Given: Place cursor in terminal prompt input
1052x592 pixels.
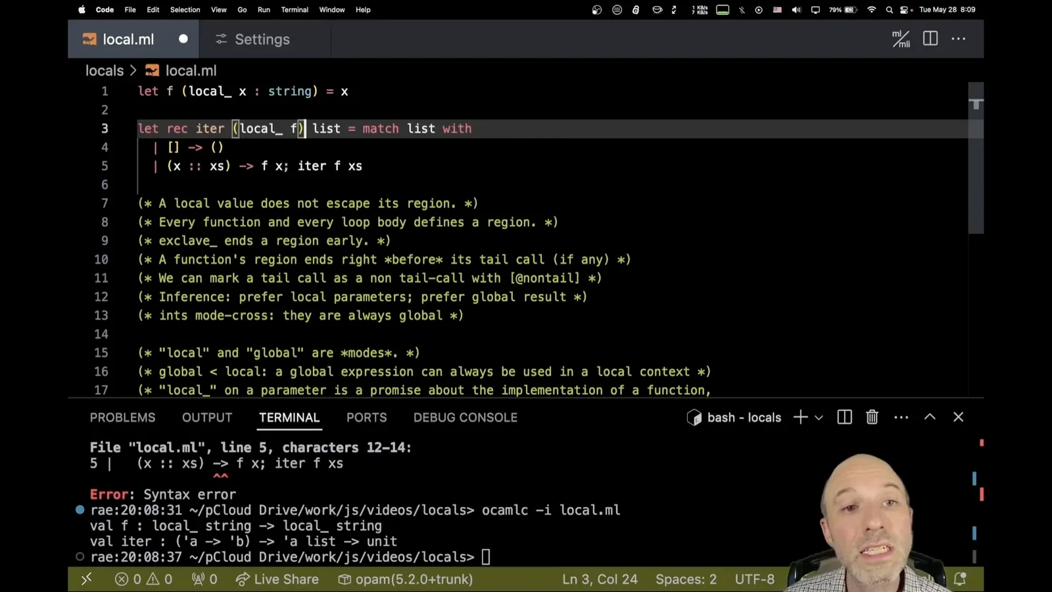Looking at the screenshot, I should point(486,557).
